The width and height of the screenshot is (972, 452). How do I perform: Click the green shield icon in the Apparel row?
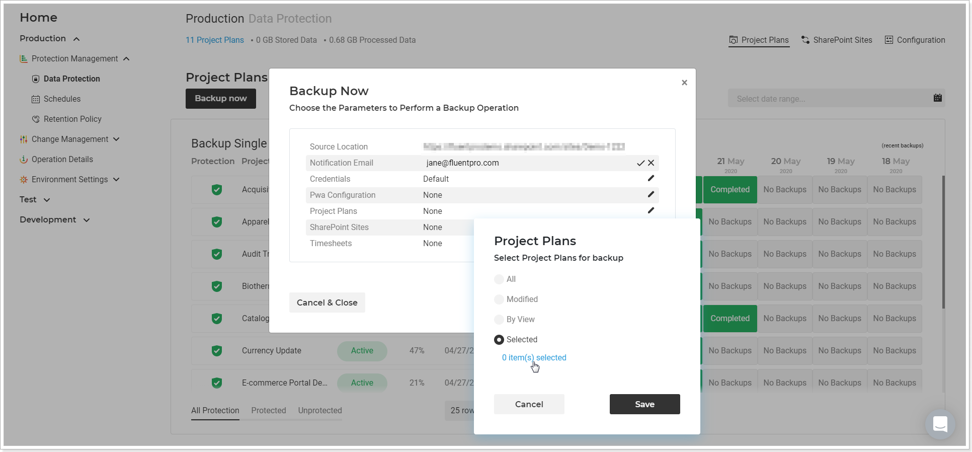point(217,222)
